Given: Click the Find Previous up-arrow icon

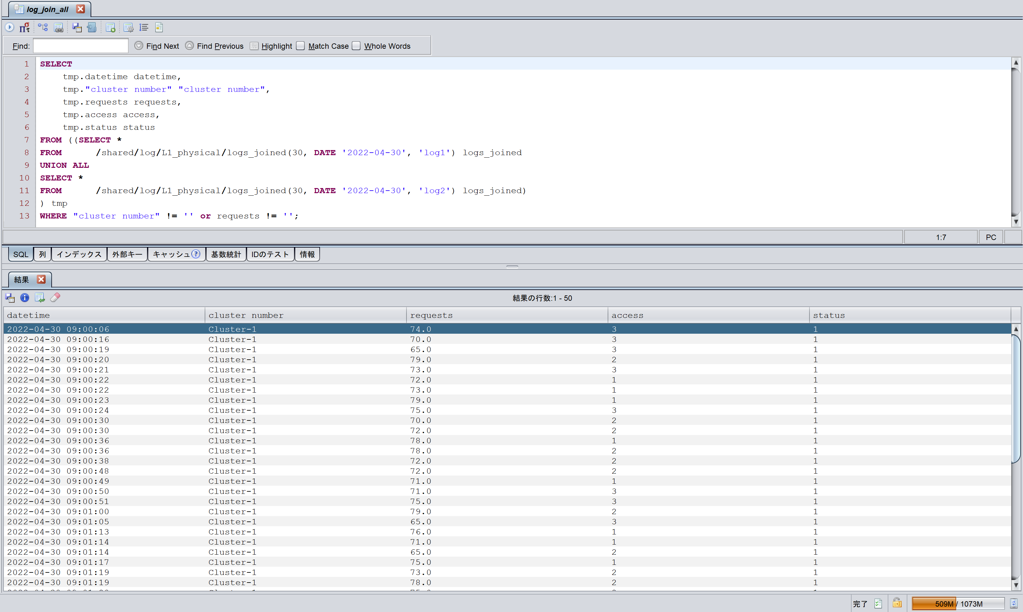Looking at the screenshot, I should coord(189,46).
